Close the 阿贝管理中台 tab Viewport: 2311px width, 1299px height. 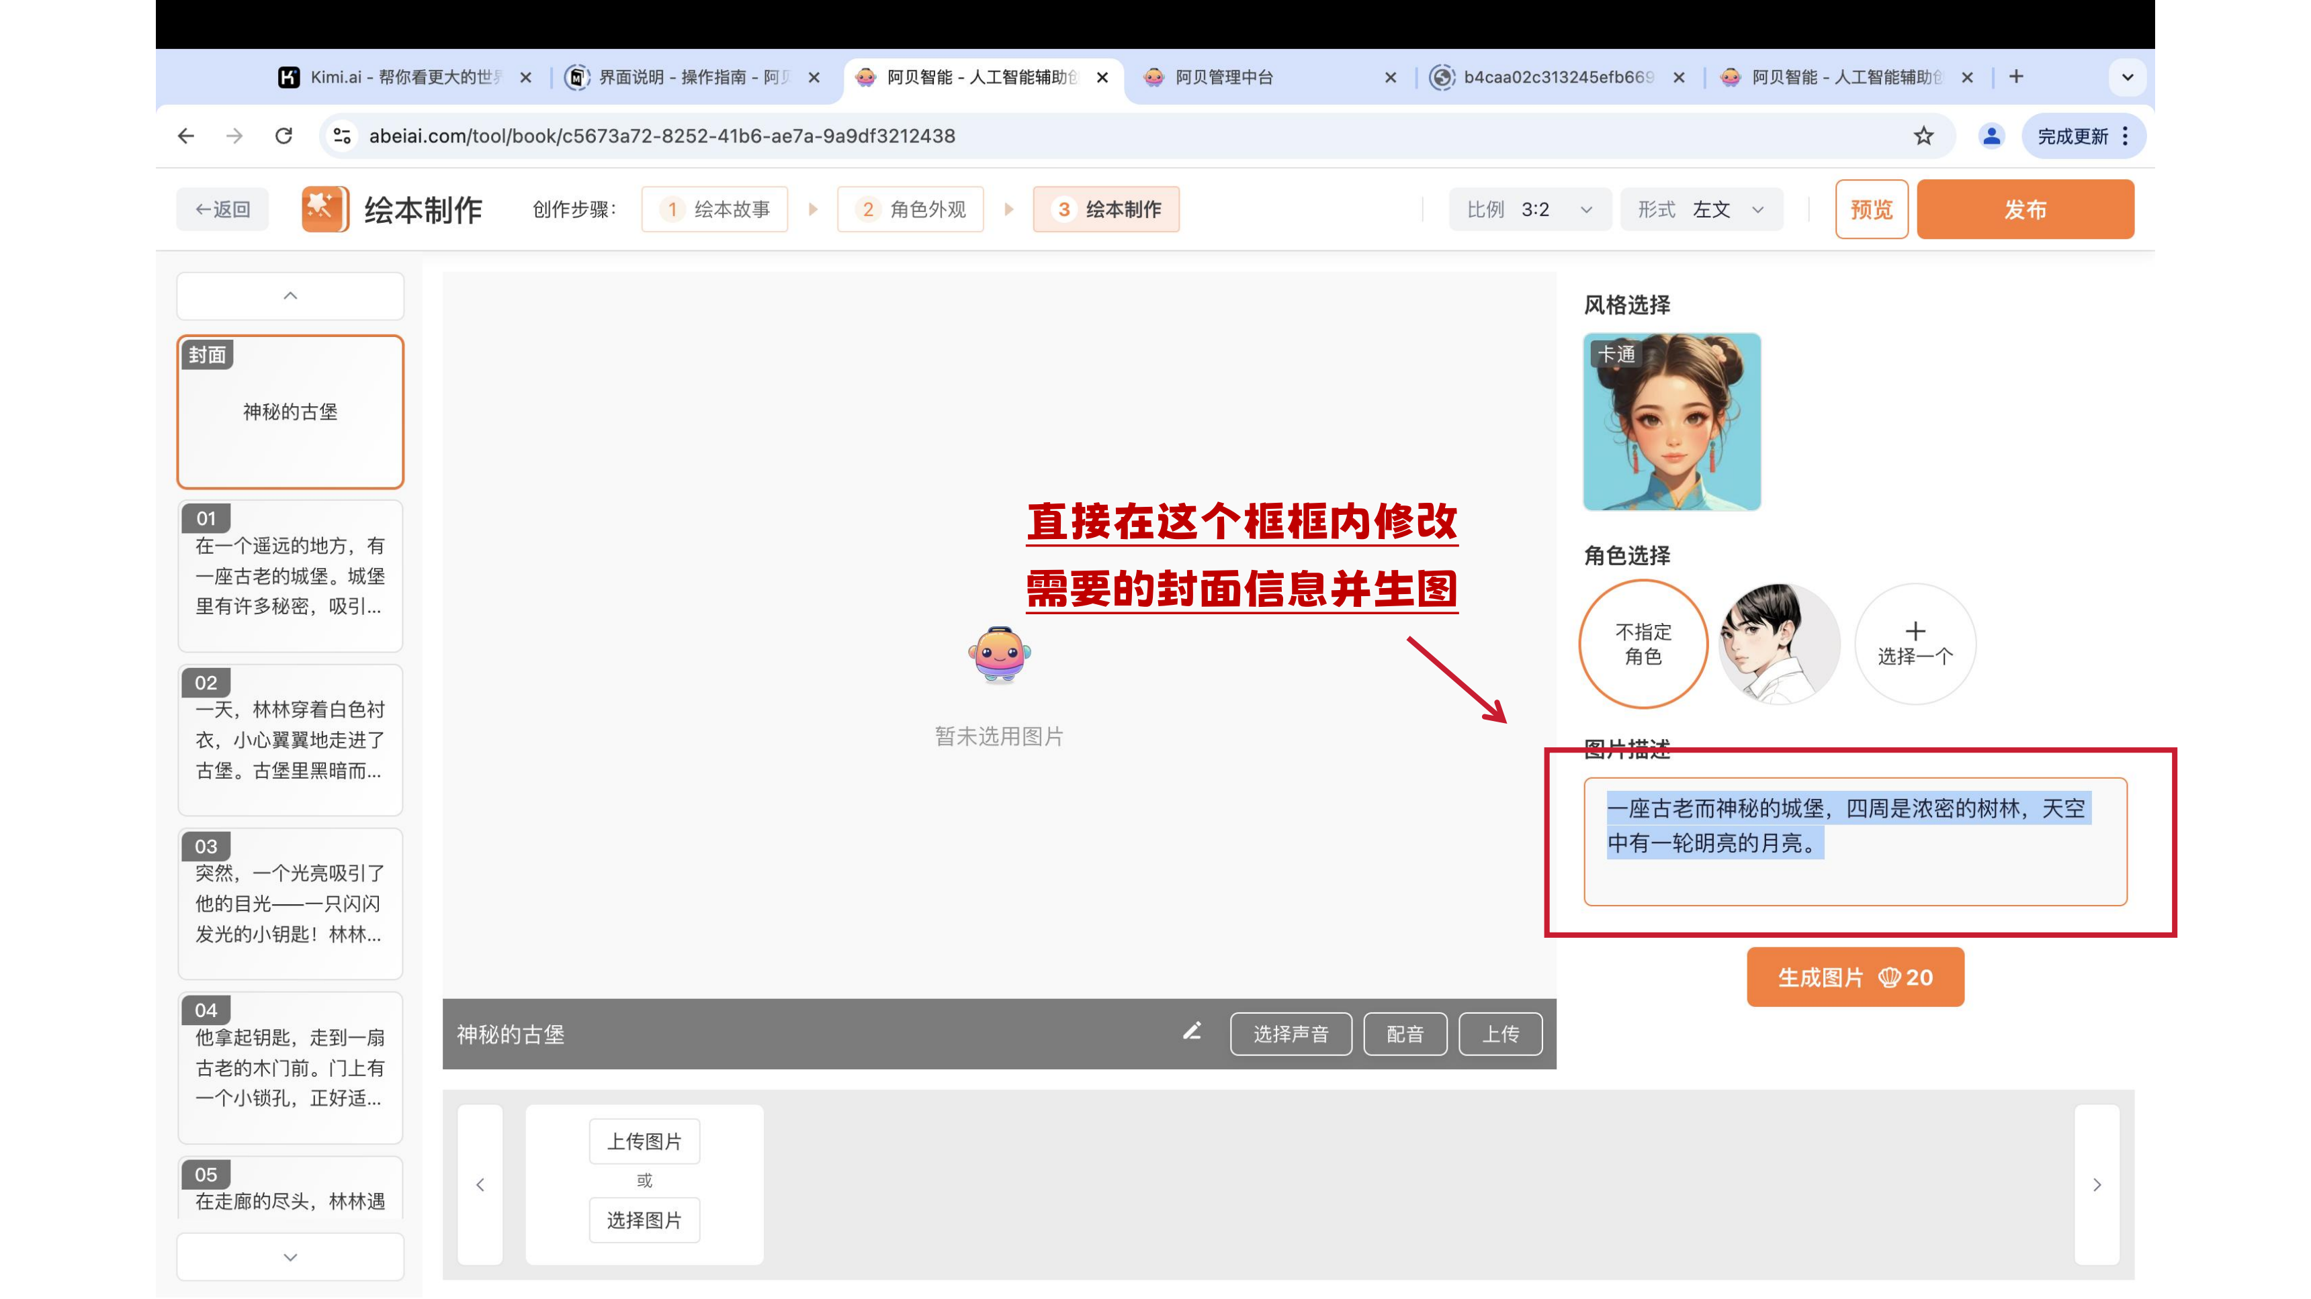(1391, 78)
